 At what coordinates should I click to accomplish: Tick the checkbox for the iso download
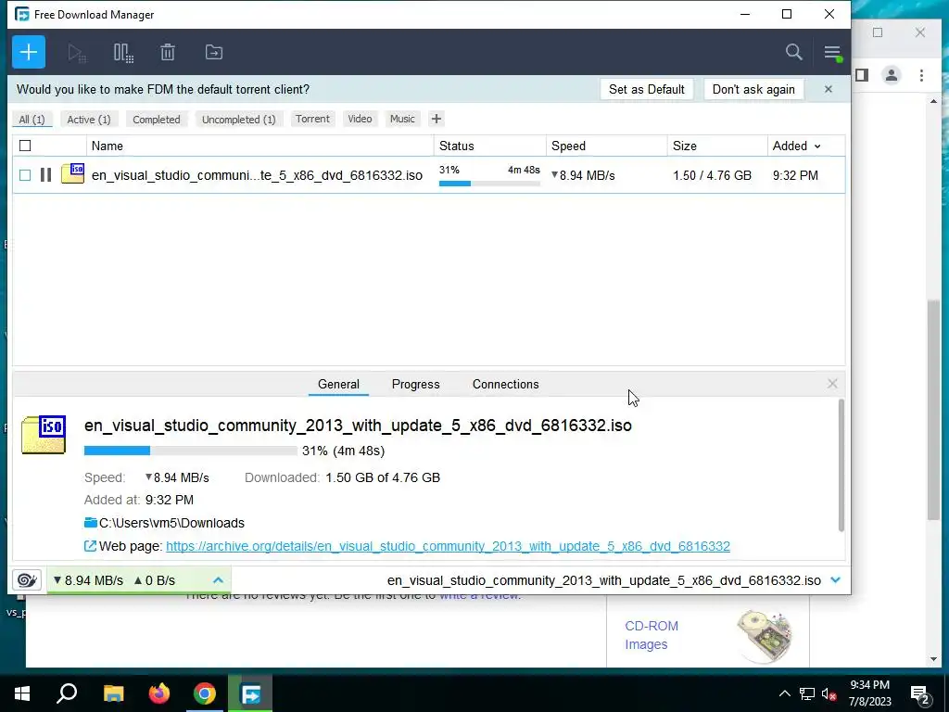point(25,175)
